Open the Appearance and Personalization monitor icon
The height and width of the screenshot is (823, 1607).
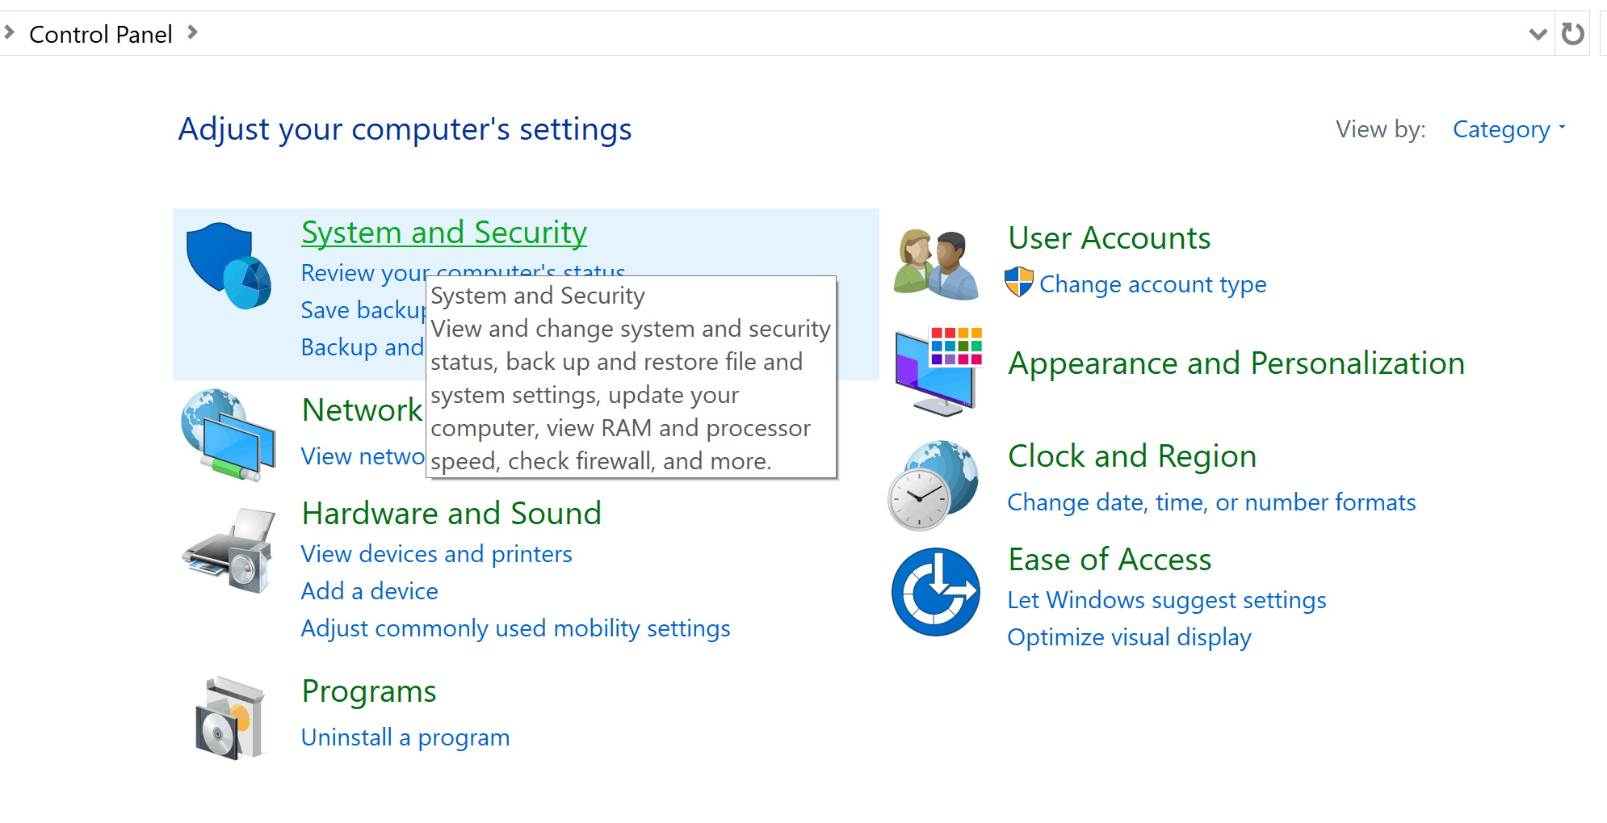coord(938,372)
